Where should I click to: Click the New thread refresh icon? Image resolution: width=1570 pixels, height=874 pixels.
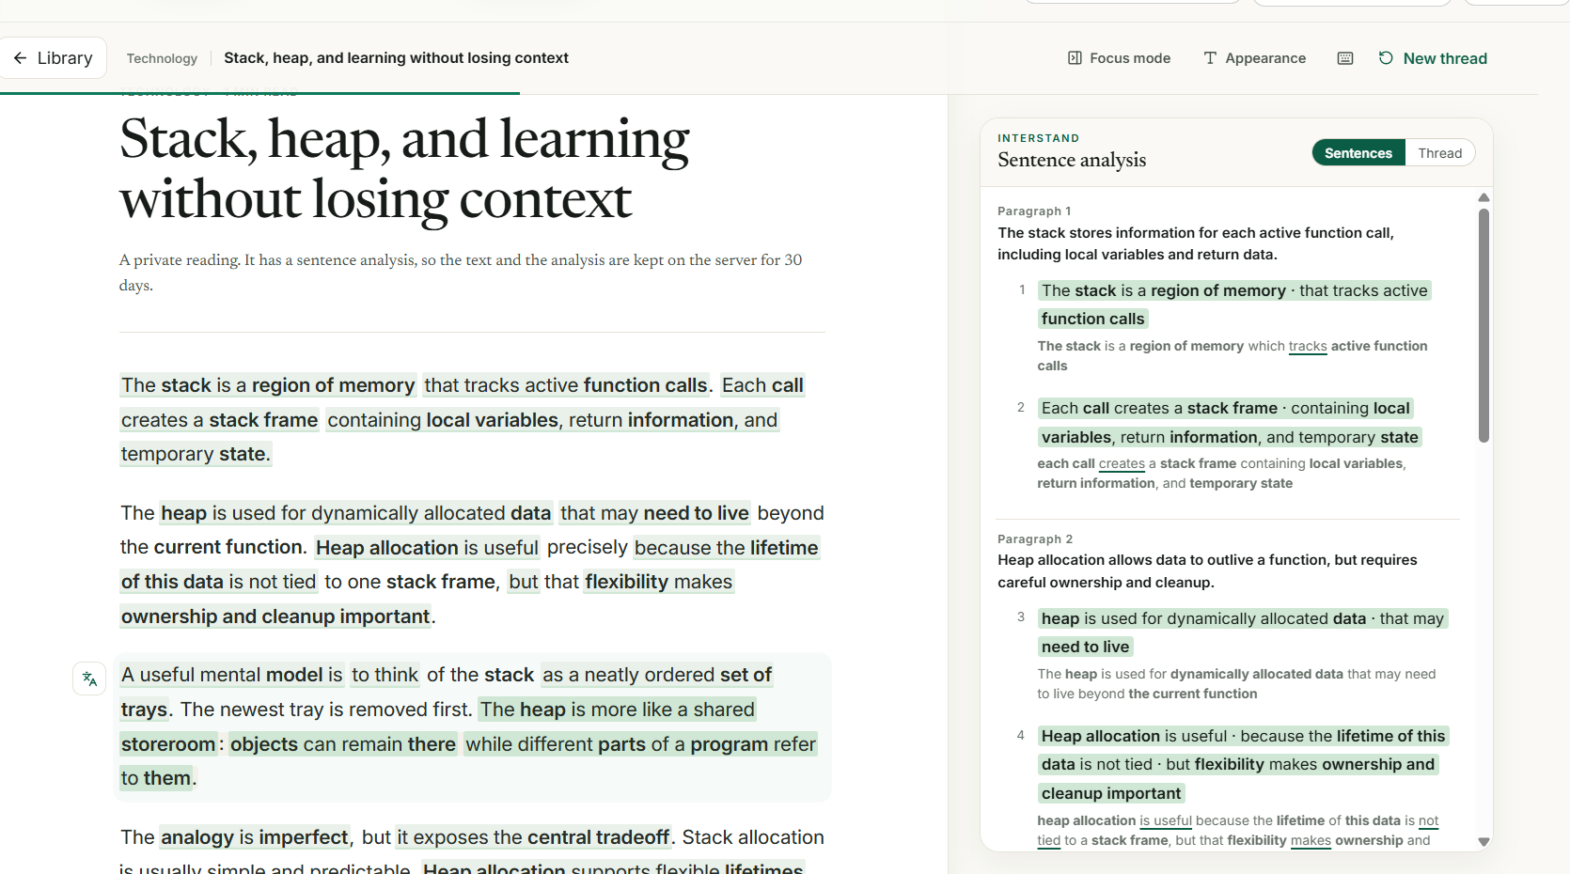coord(1386,58)
